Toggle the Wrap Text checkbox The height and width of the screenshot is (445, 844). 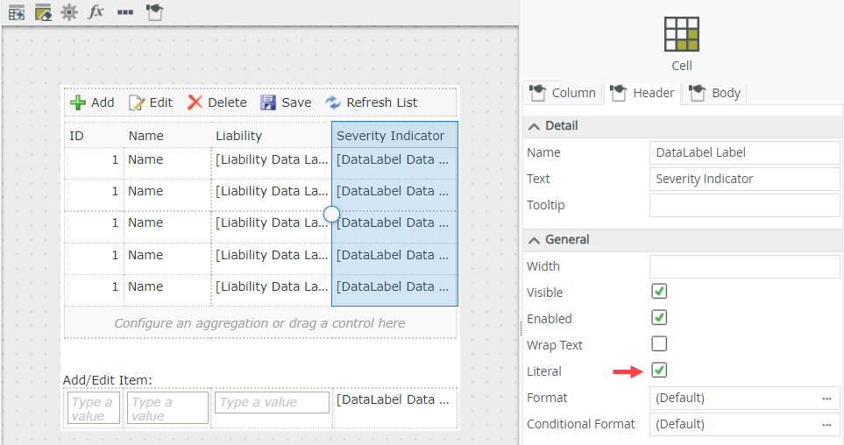659,343
